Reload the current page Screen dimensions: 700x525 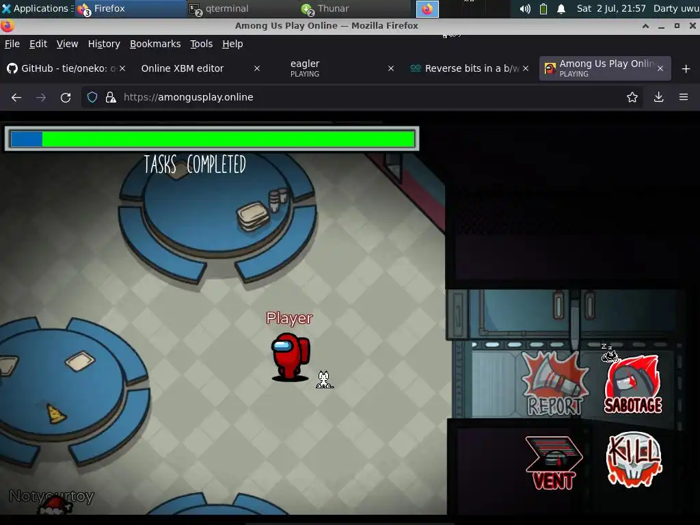click(x=66, y=97)
